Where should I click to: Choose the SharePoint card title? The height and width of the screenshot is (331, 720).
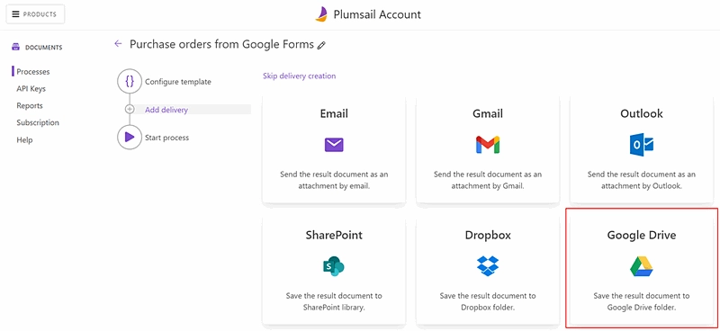coord(334,235)
